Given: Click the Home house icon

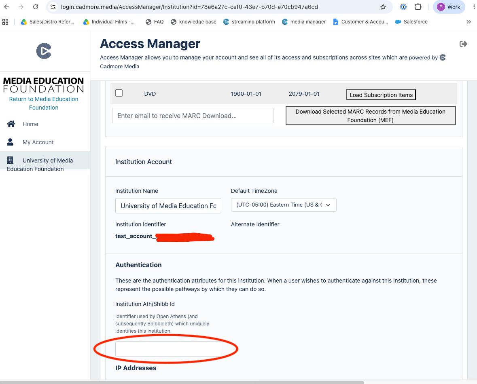Looking at the screenshot, I should [11, 124].
